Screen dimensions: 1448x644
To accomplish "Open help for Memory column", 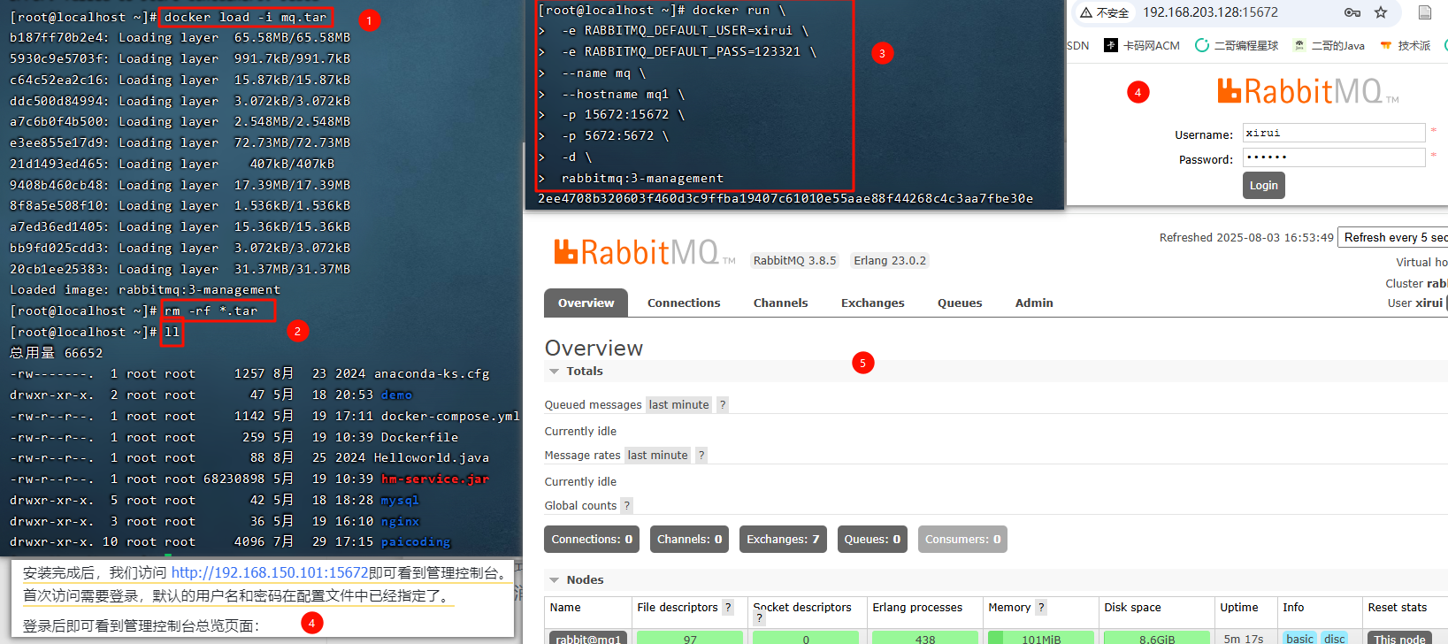I will (1041, 607).
